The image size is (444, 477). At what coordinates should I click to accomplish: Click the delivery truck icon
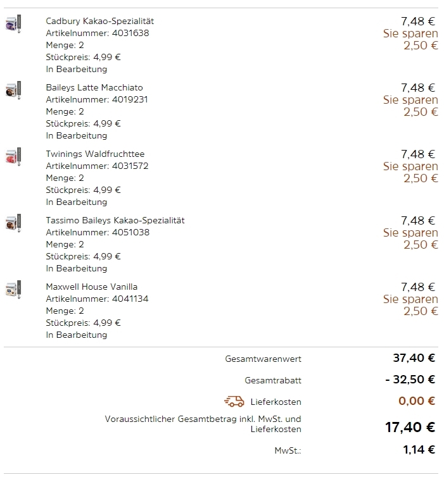(234, 401)
